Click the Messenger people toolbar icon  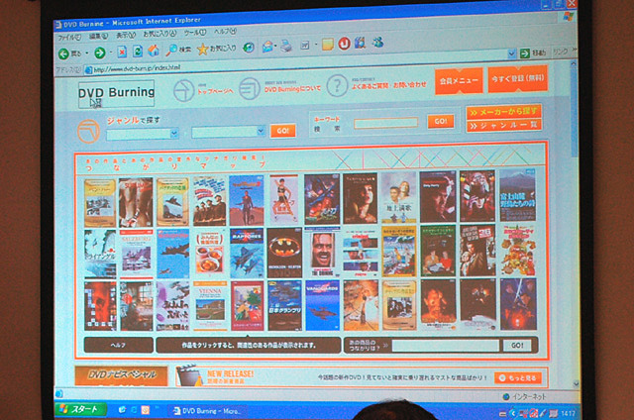[378, 42]
